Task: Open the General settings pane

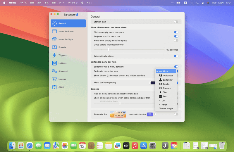Action: pos(68,23)
